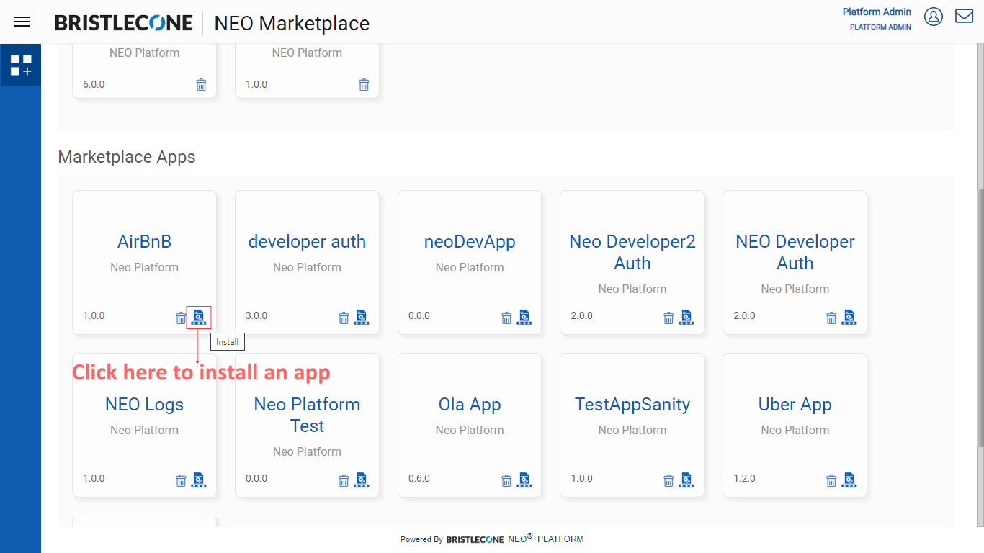
Task: Click the Platform Admin user name
Action: click(877, 12)
